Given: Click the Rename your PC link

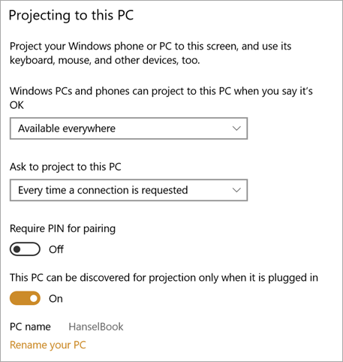Looking at the screenshot, I should click(x=48, y=345).
